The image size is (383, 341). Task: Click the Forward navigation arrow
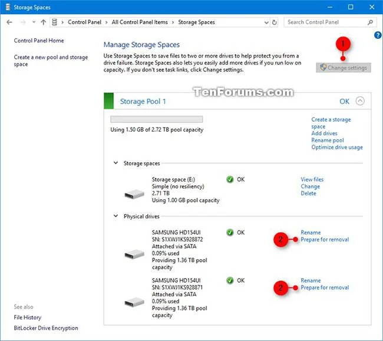click(23, 22)
